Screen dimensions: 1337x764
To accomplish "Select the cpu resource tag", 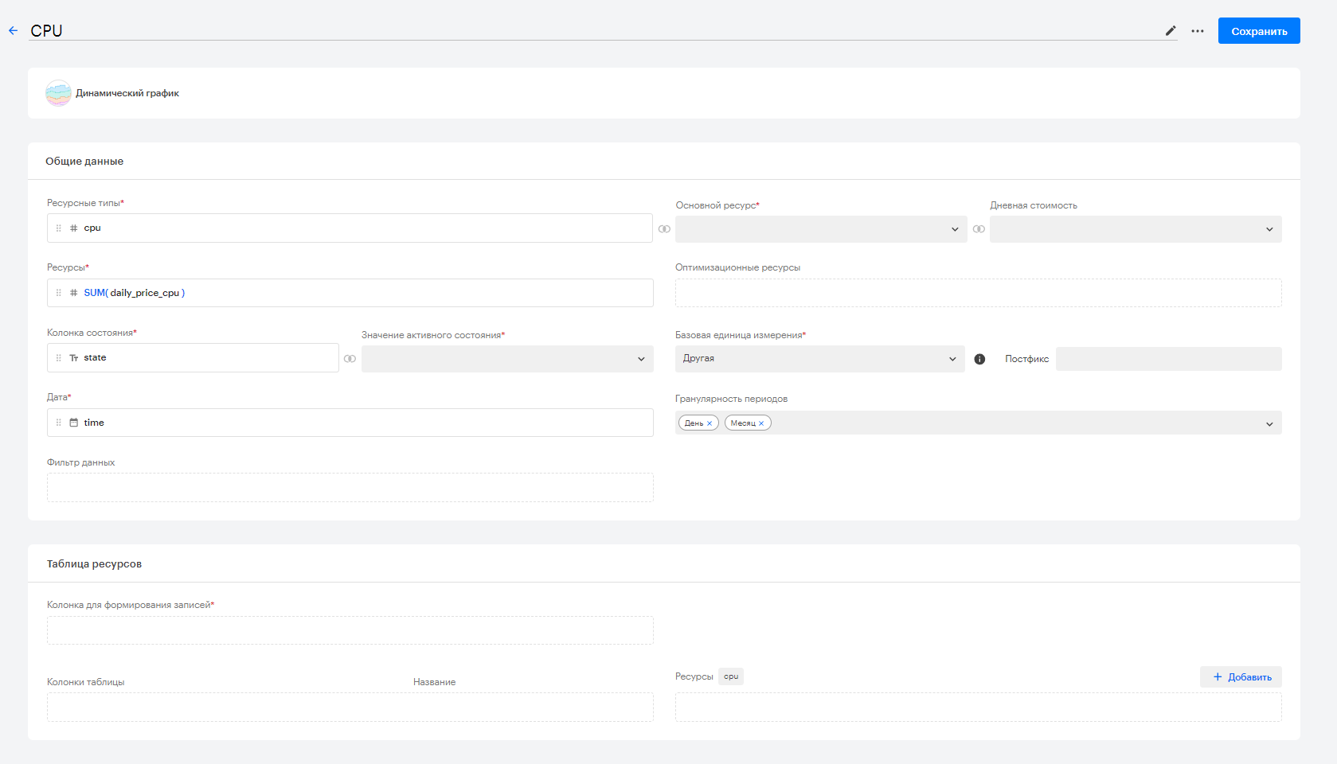I will tap(731, 676).
